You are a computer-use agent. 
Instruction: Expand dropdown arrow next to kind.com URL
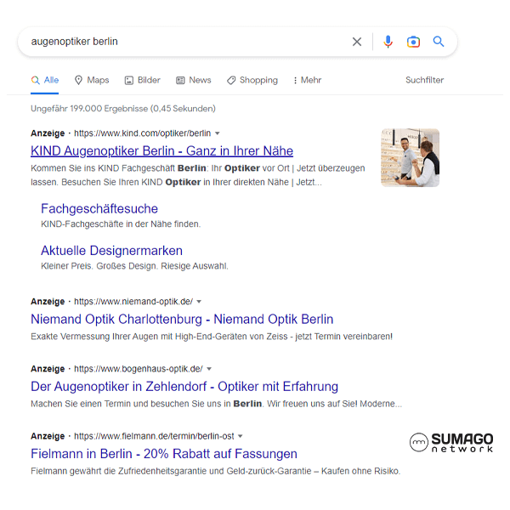click(218, 133)
